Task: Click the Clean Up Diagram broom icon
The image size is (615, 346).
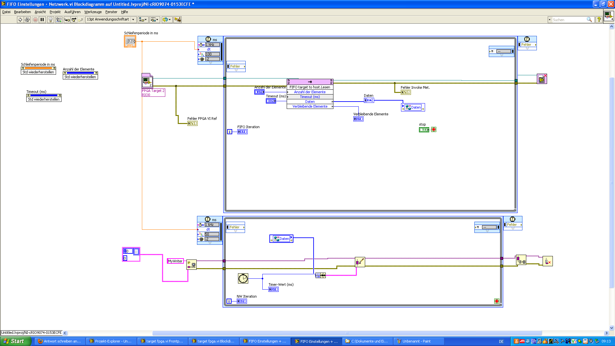Action: point(177,20)
